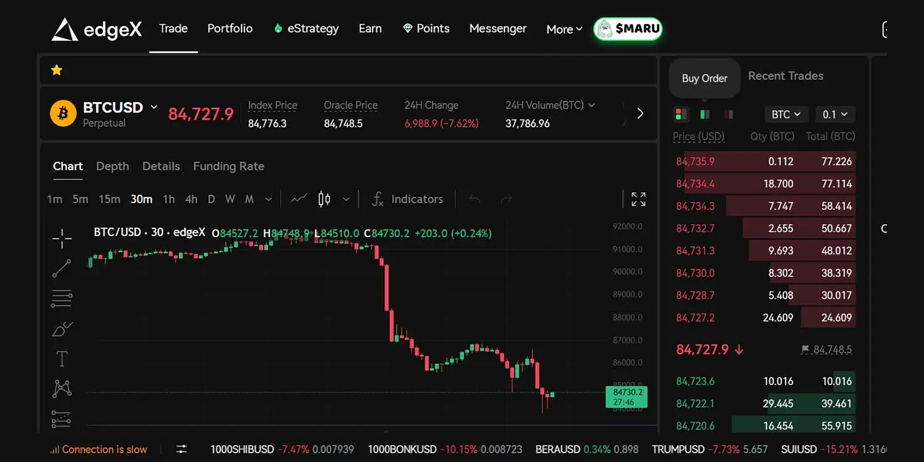Switch to the Funding Rate tab
Viewport: 924px width, 462px height.
229,166
